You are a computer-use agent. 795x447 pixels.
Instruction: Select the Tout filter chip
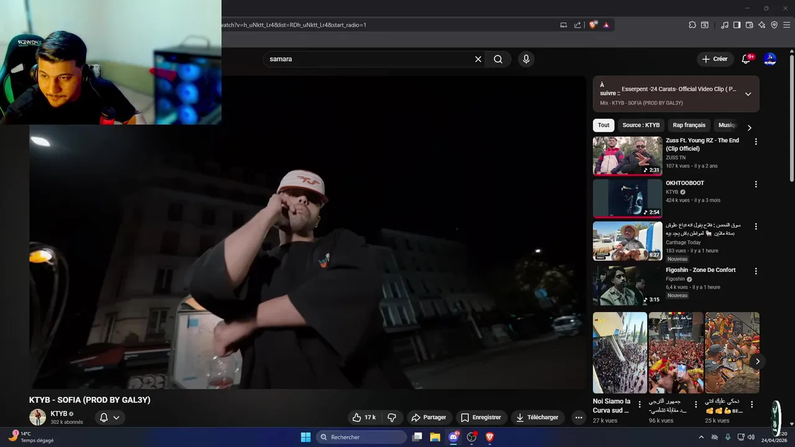point(604,125)
